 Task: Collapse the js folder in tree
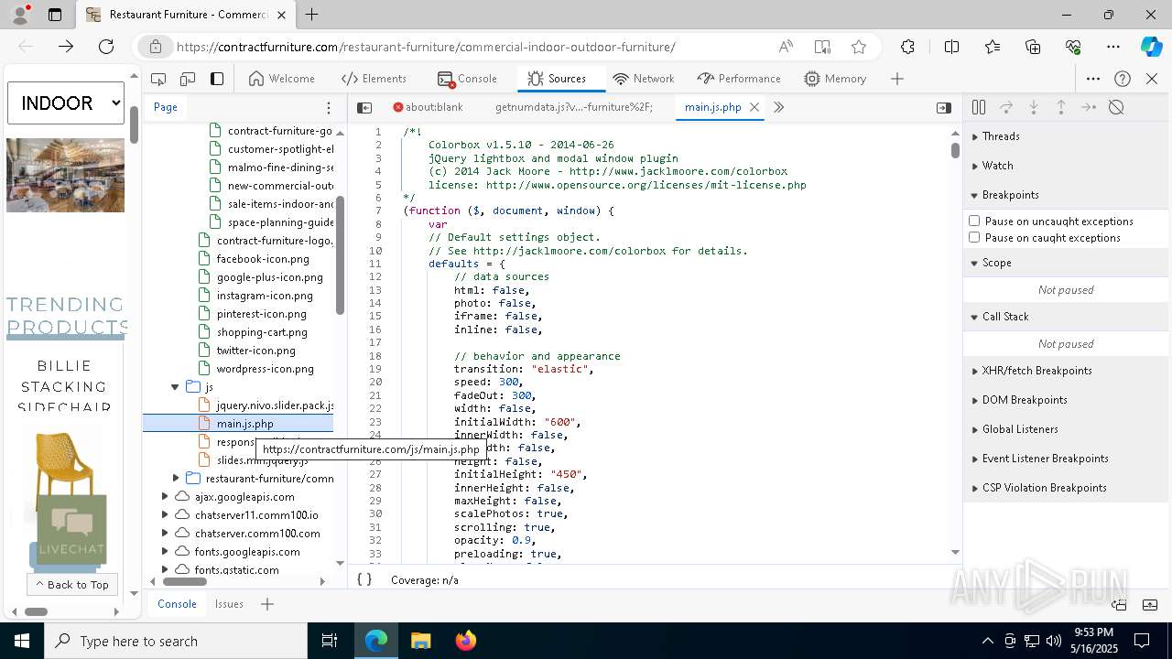click(175, 387)
